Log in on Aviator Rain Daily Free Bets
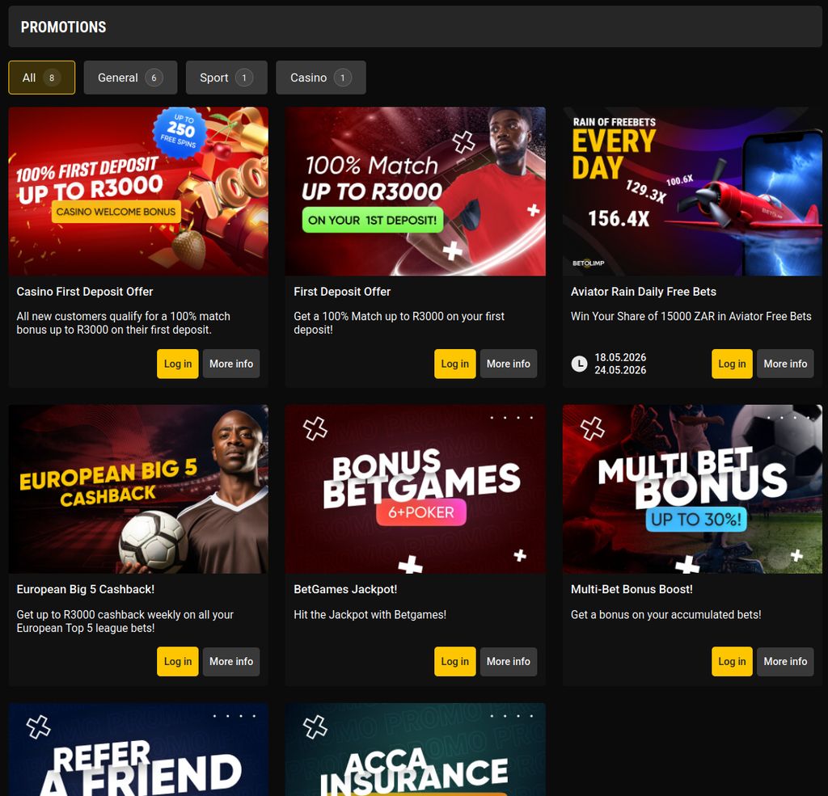Image resolution: width=828 pixels, height=796 pixels. point(732,364)
